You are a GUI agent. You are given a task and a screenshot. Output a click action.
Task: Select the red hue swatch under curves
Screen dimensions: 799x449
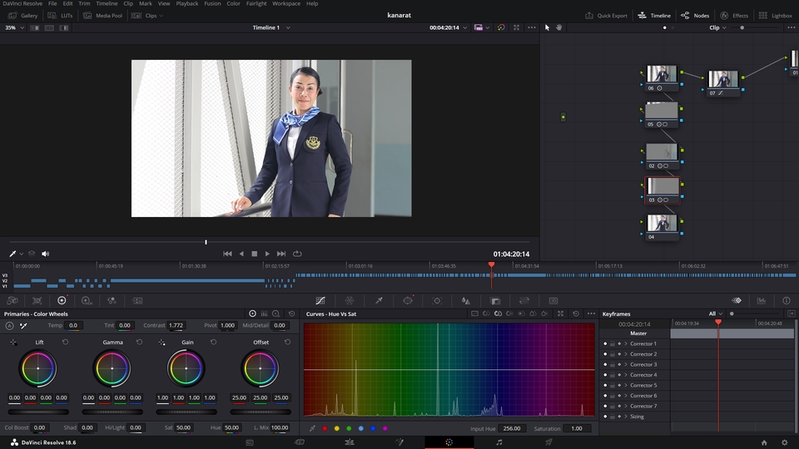pyautogui.click(x=325, y=428)
